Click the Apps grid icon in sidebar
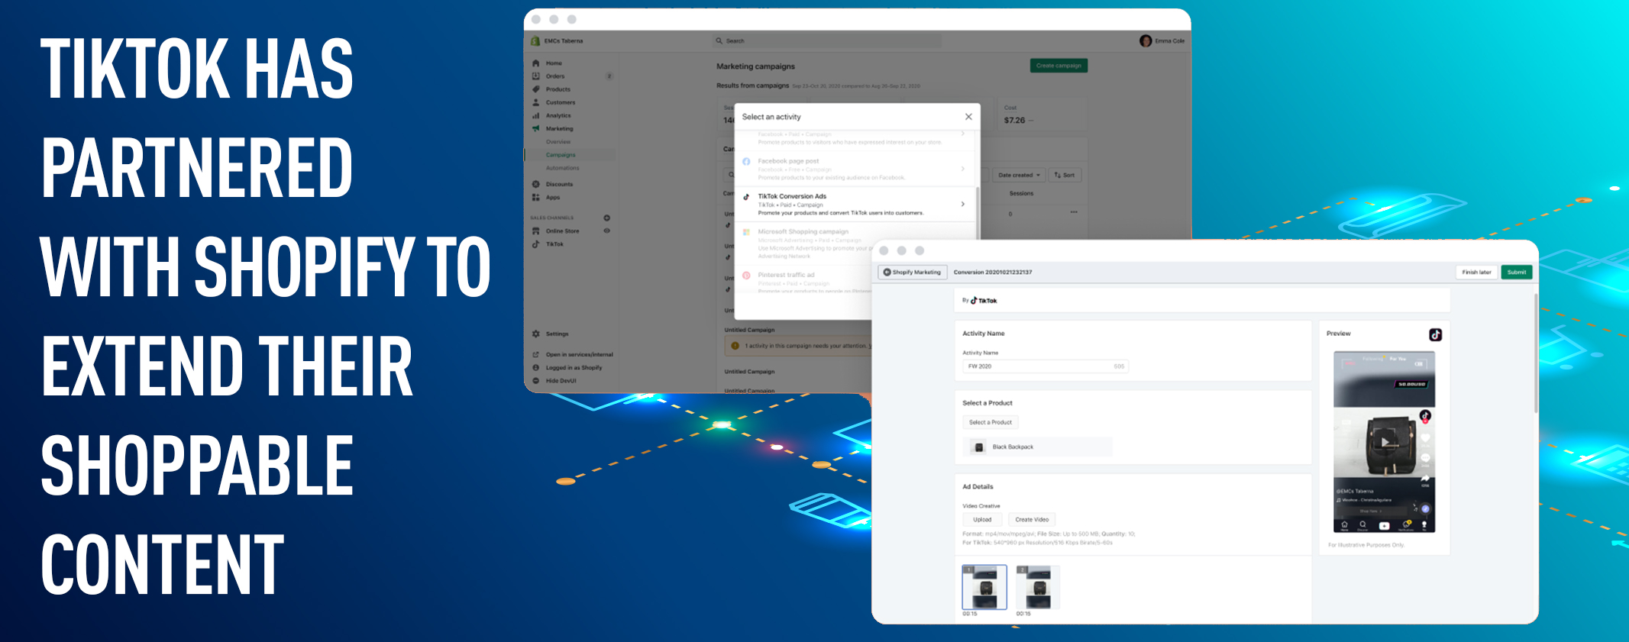The width and height of the screenshot is (1629, 642). click(x=536, y=197)
